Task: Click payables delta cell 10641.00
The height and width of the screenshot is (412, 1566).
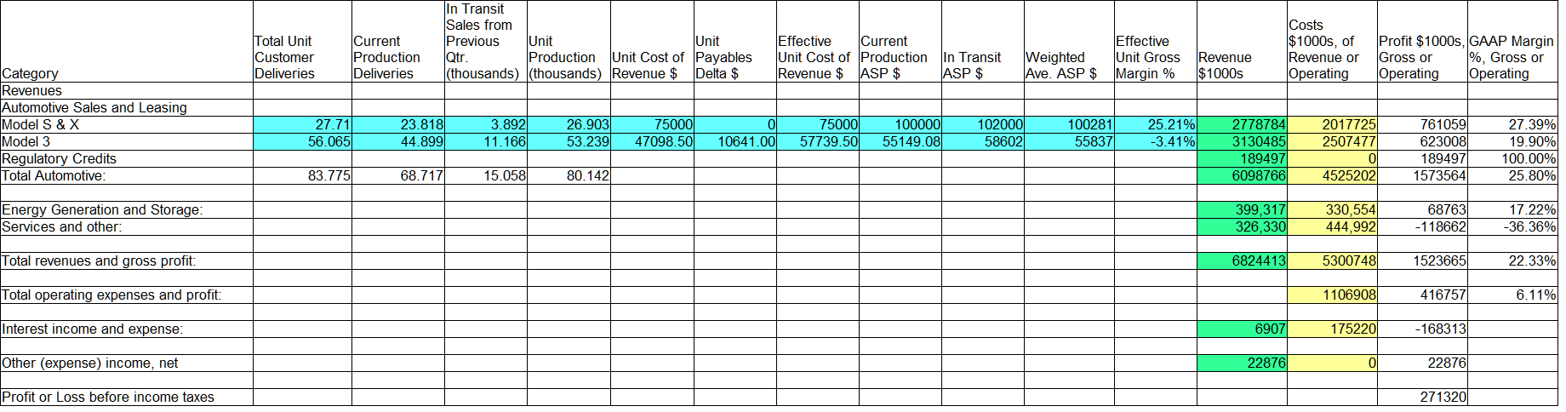Action: tap(735, 142)
